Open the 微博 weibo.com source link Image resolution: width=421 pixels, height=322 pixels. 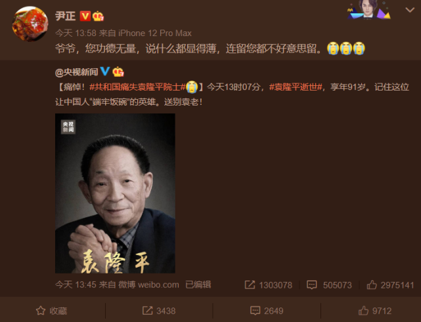pos(148,285)
